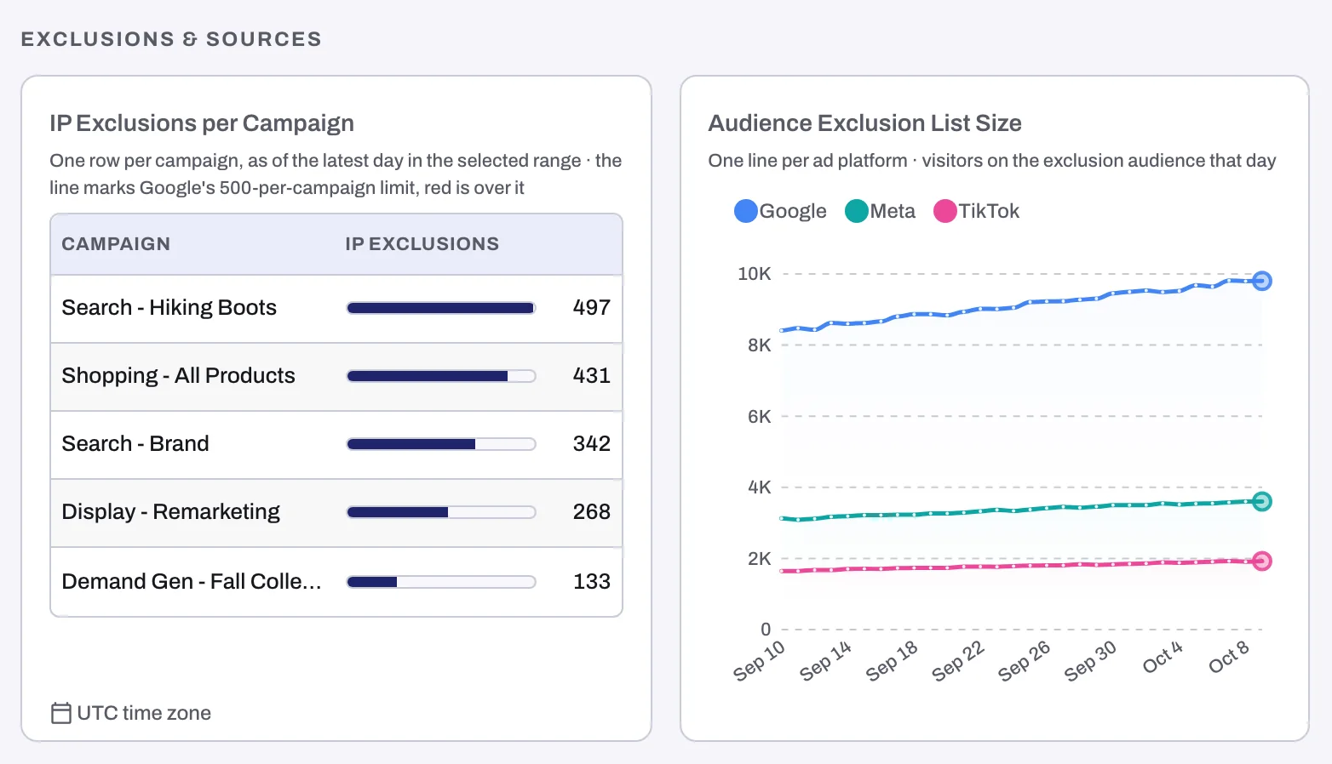Click the 342 exclusions value
The width and height of the screenshot is (1332, 764).
592,443
